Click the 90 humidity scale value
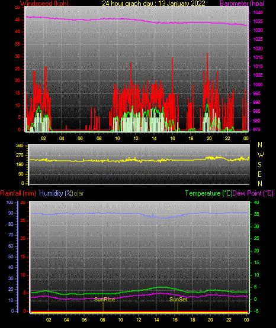Screen dimensions: 276x328 coord(11,213)
